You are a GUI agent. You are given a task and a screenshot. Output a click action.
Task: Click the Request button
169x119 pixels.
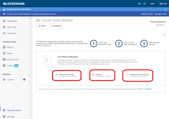coord(56,26)
